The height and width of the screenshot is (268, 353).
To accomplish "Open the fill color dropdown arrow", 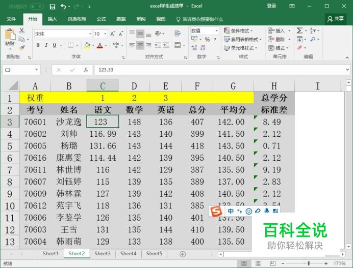I will pos(93,45).
